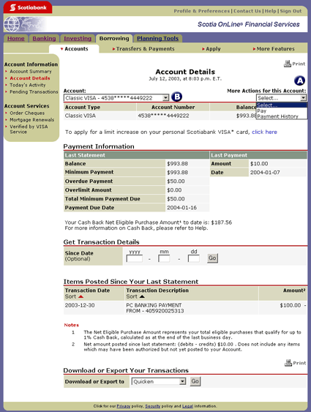The height and width of the screenshot is (412, 311).
Task: Choose highlighted Select... option in list
Action: pos(281,105)
